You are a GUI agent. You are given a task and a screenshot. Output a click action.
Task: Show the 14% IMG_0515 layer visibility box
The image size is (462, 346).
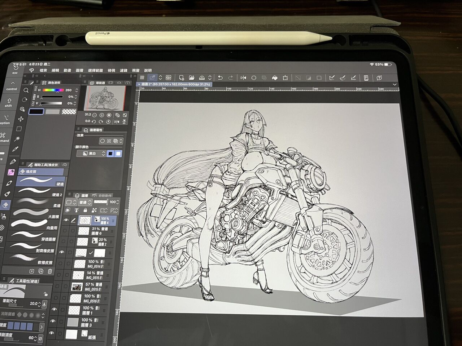(58, 275)
